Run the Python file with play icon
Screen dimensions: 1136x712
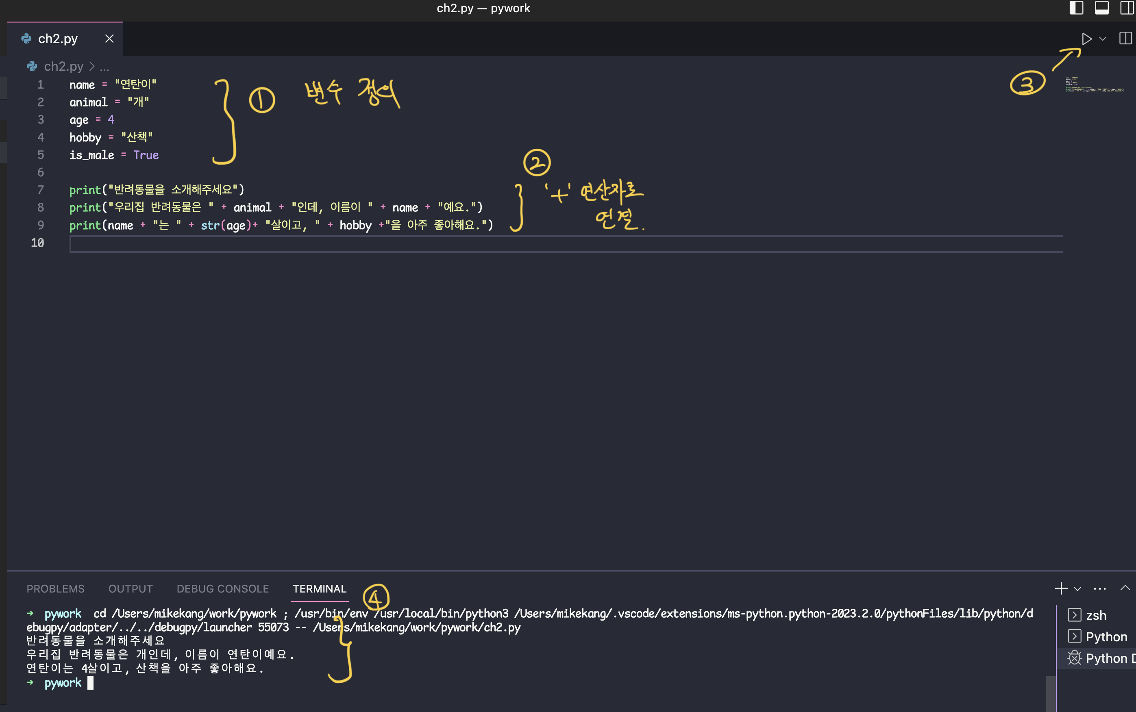tap(1086, 39)
